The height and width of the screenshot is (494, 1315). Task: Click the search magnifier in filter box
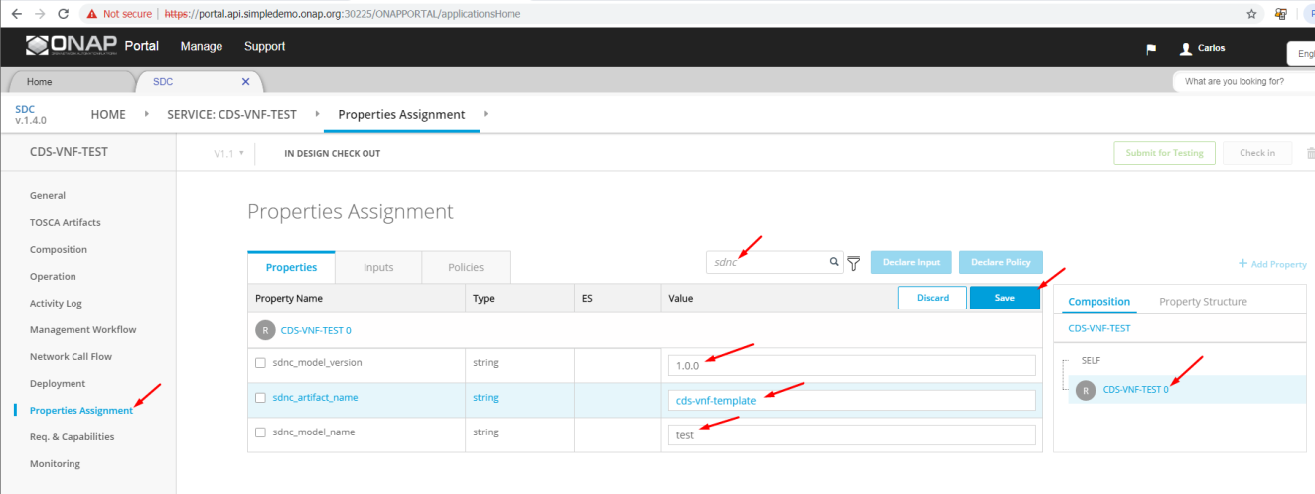tap(835, 263)
